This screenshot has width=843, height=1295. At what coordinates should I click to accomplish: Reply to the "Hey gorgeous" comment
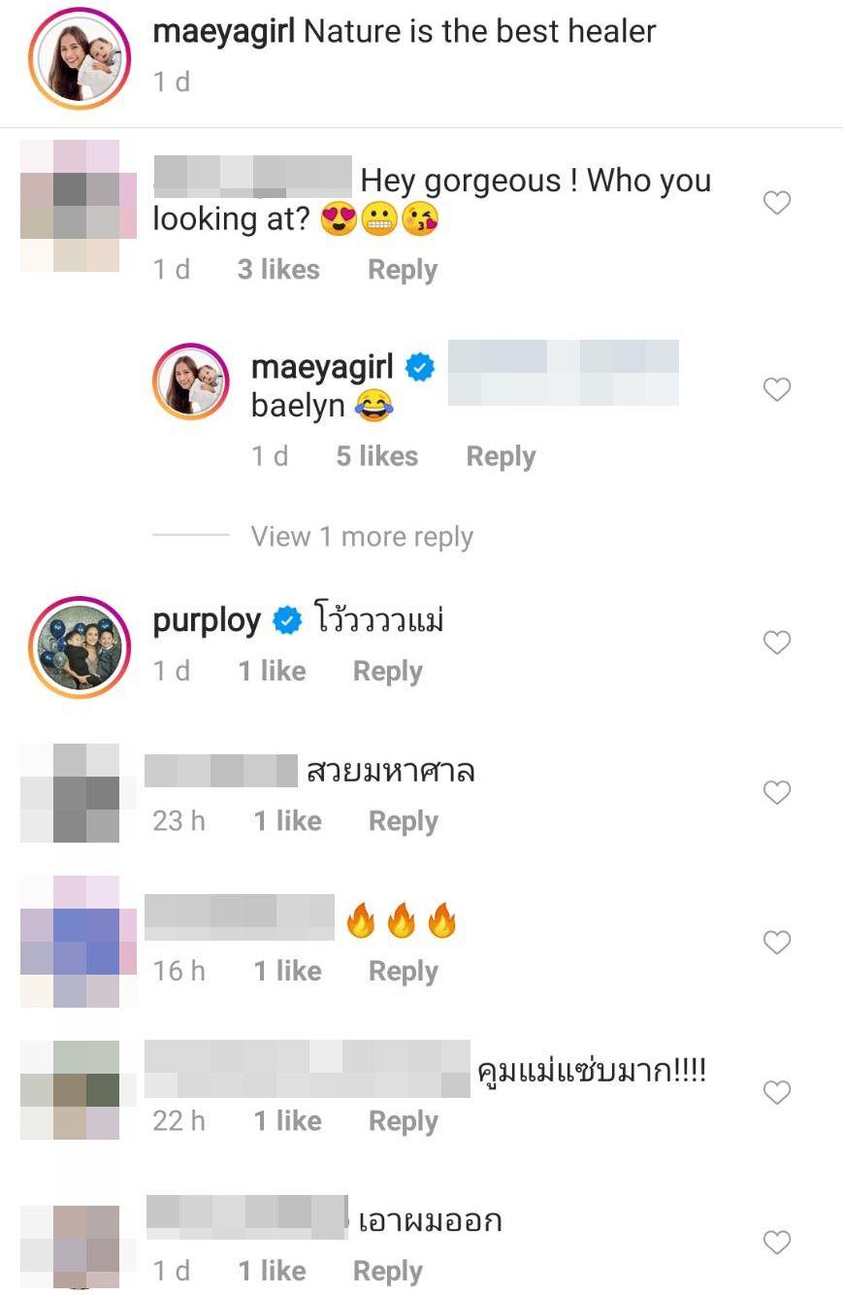click(403, 270)
